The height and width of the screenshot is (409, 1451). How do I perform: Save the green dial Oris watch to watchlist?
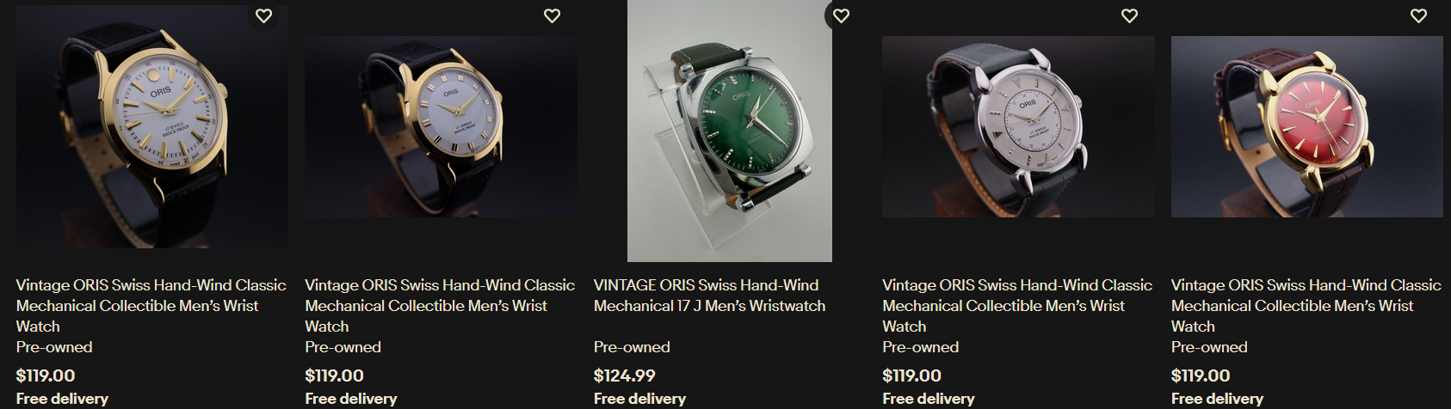[x=842, y=15]
